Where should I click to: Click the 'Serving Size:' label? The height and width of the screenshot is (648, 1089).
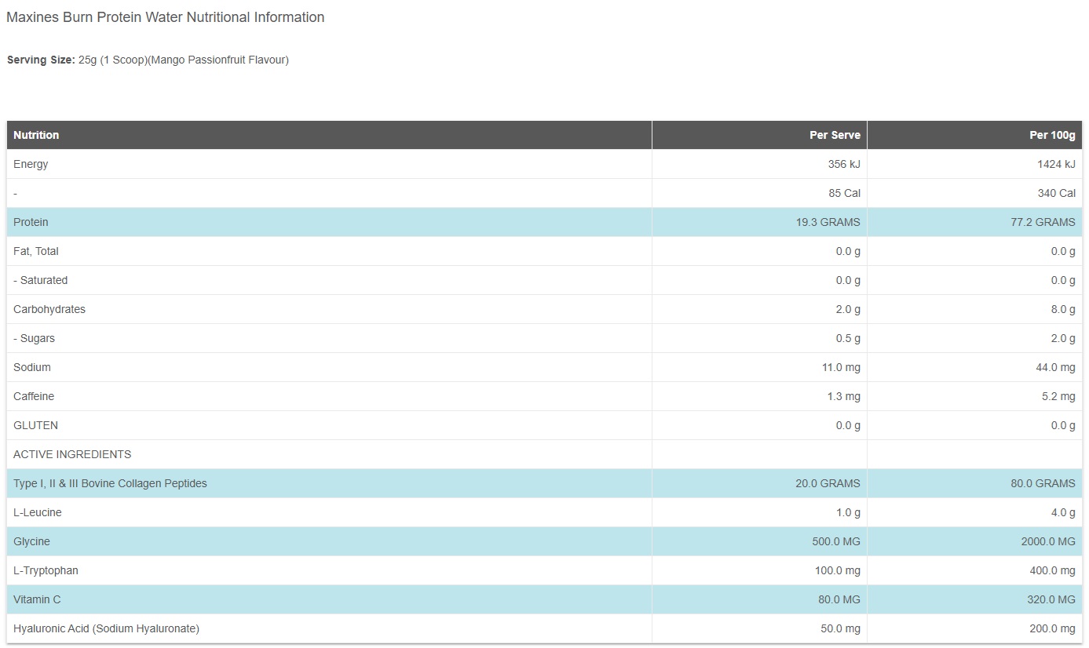[41, 60]
